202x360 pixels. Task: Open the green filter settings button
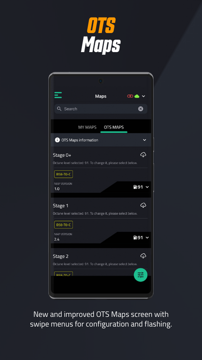(x=140, y=275)
